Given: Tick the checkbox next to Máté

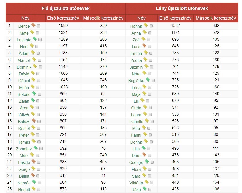Looking at the screenshot, I should tap(37, 33).
